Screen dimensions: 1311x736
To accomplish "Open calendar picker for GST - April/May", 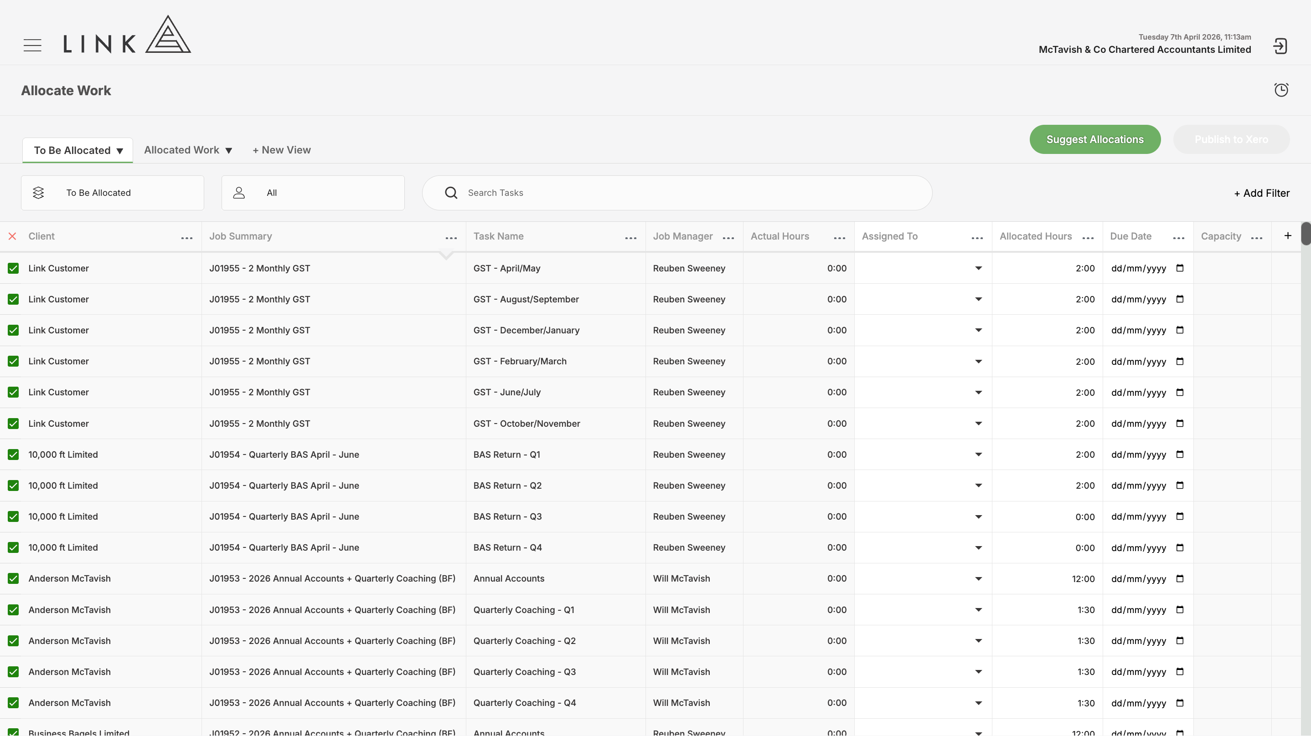I will pos(1180,268).
